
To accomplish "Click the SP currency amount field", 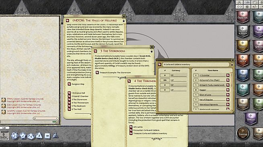I will 165,85.
